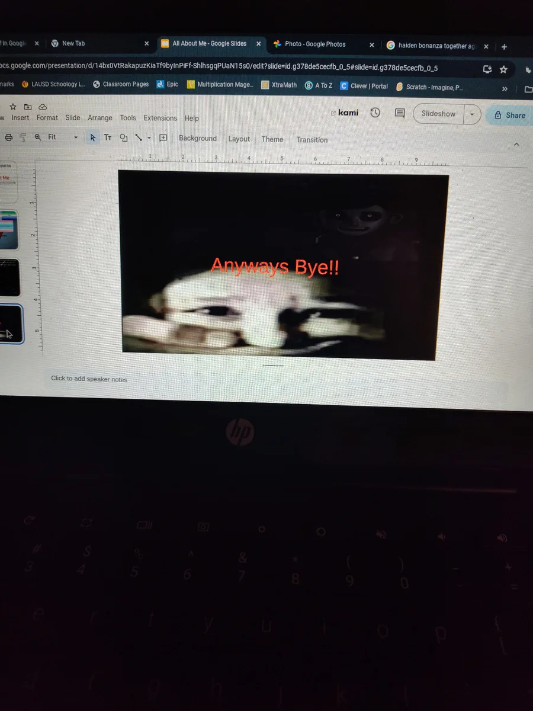
Task: Choose the Select arrow cursor tool
Action: coord(92,137)
